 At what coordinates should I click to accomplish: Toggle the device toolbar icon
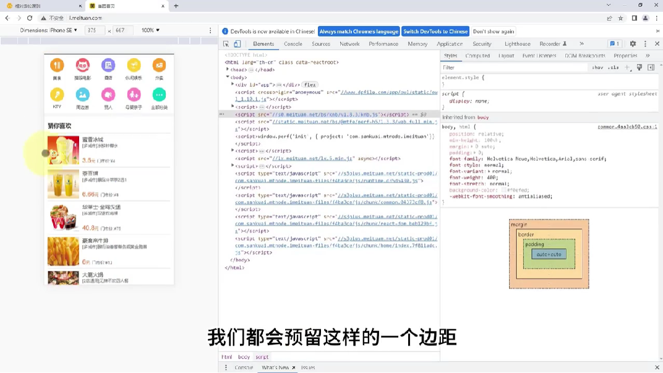click(237, 44)
